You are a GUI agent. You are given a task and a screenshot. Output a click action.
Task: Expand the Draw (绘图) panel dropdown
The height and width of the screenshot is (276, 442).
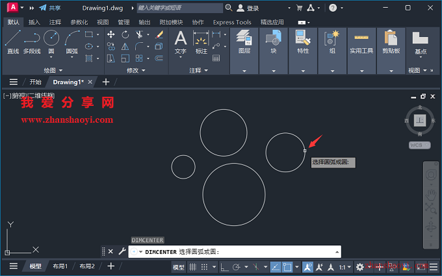click(x=53, y=70)
